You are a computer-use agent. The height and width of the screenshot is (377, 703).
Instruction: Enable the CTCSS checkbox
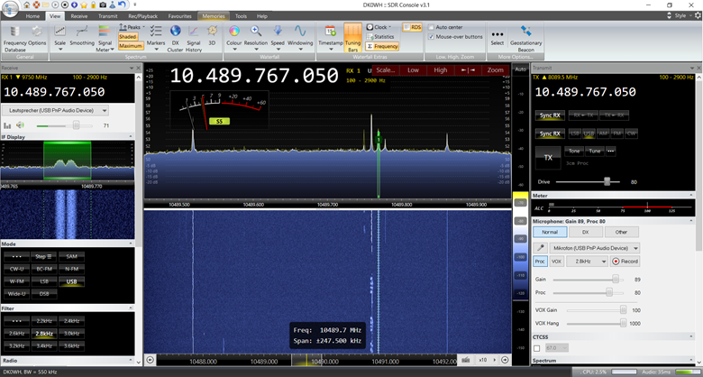536,348
